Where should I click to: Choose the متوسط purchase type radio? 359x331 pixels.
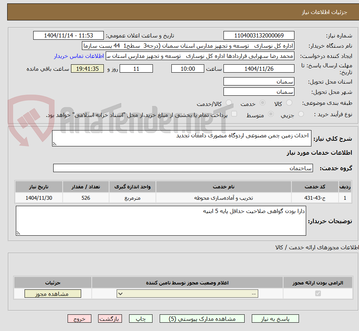(x=271, y=114)
